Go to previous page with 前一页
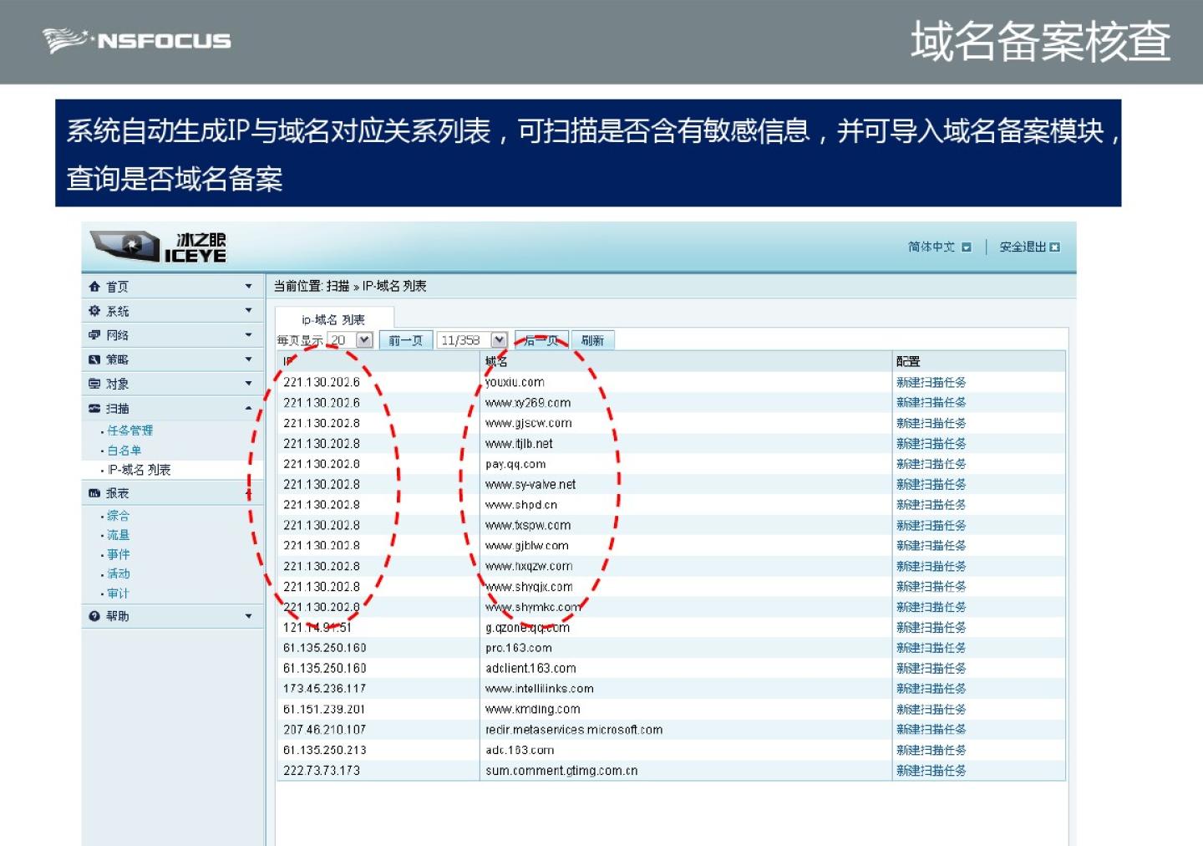The height and width of the screenshot is (846, 1203). coord(406,340)
